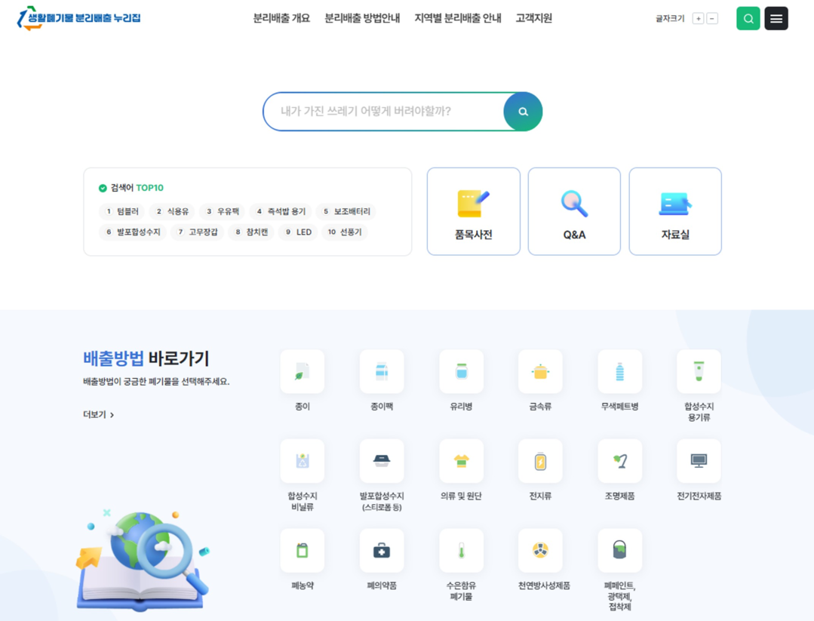Open the 분리배출 개요 menu
Image resolution: width=814 pixels, height=621 pixels.
click(281, 18)
